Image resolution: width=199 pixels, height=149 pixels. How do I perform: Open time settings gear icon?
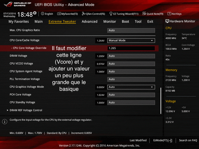click(x=35, y=13)
